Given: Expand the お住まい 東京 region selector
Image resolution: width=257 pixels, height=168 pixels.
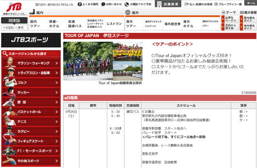Looking at the screenshot, I should pos(14,28).
